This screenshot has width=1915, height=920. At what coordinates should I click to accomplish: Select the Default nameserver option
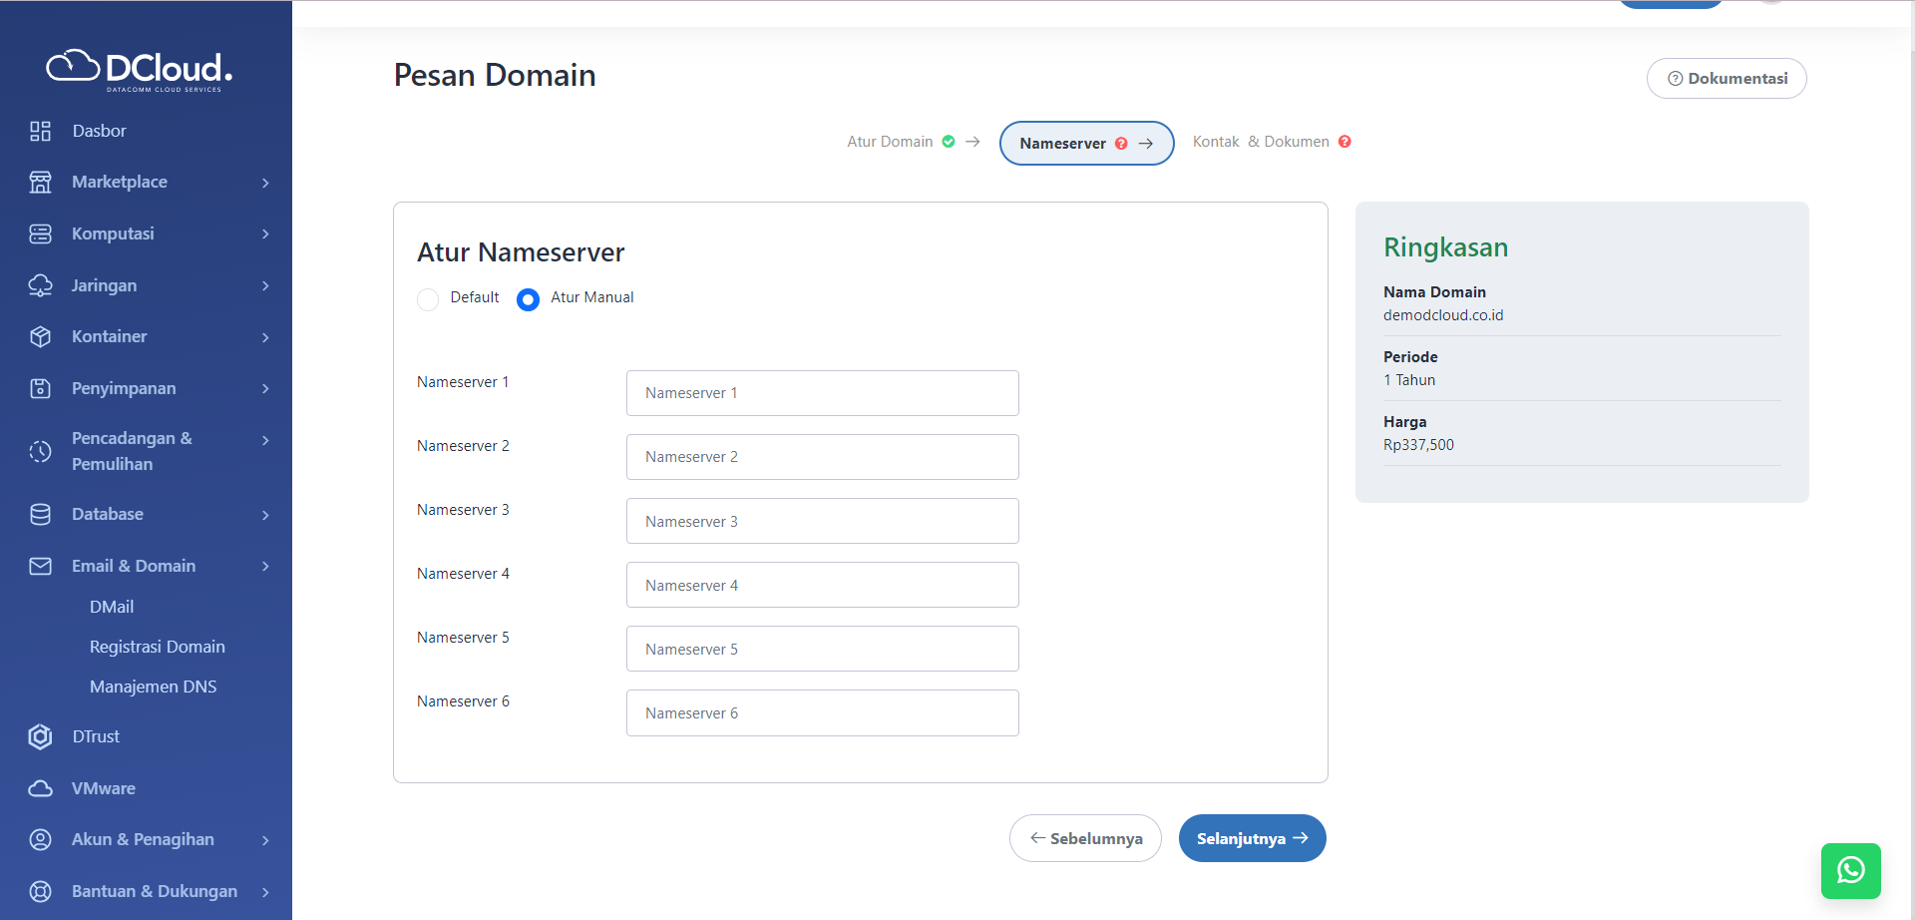coord(428,298)
